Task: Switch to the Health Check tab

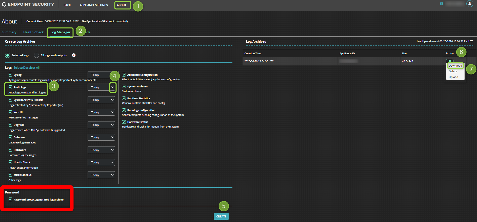Action: click(x=33, y=32)
